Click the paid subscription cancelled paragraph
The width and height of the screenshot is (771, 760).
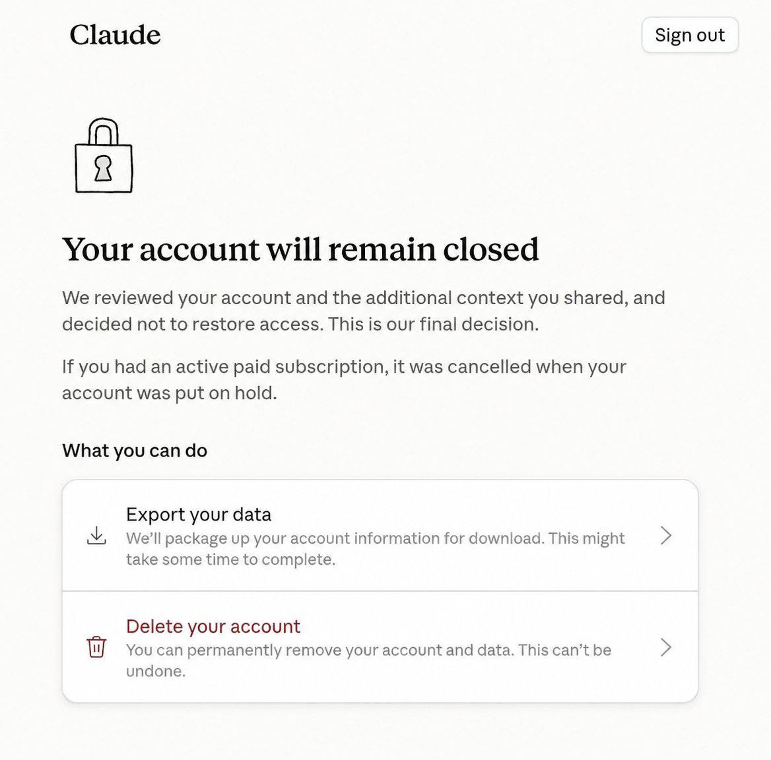click(344, 380)
